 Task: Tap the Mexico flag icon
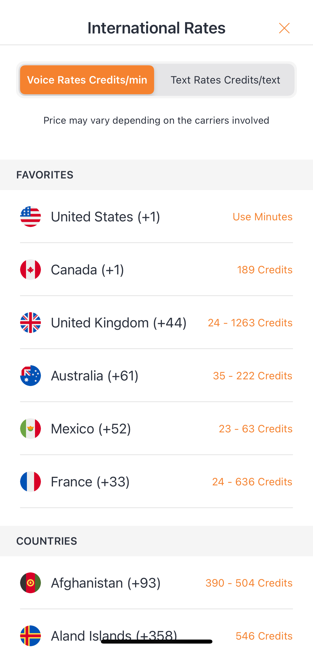(30, 429)
